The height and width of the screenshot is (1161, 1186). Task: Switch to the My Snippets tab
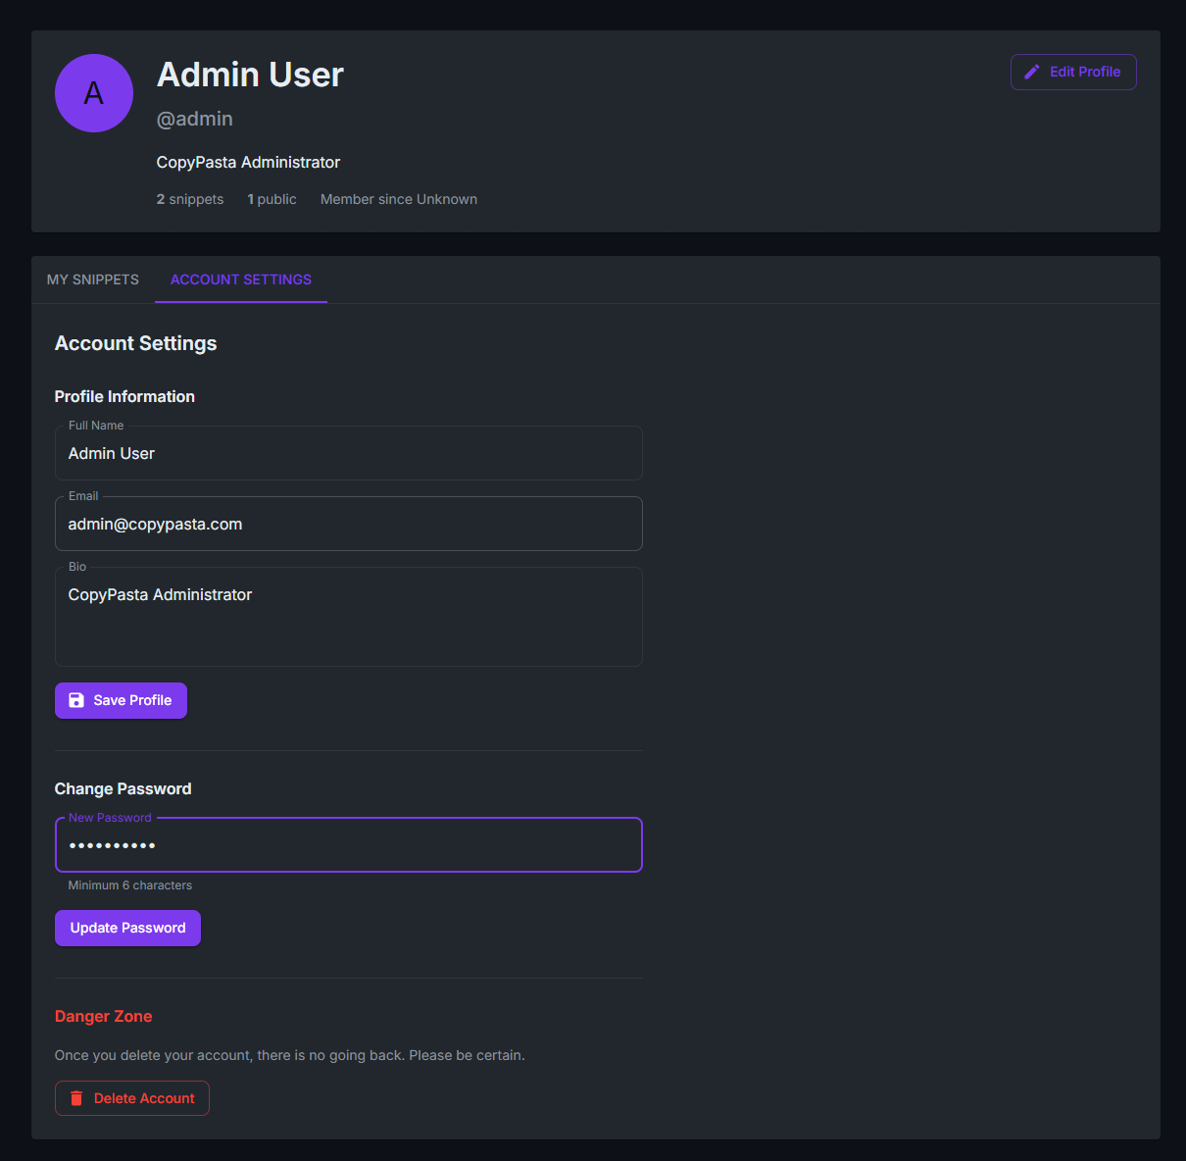(x=93, y=279)
